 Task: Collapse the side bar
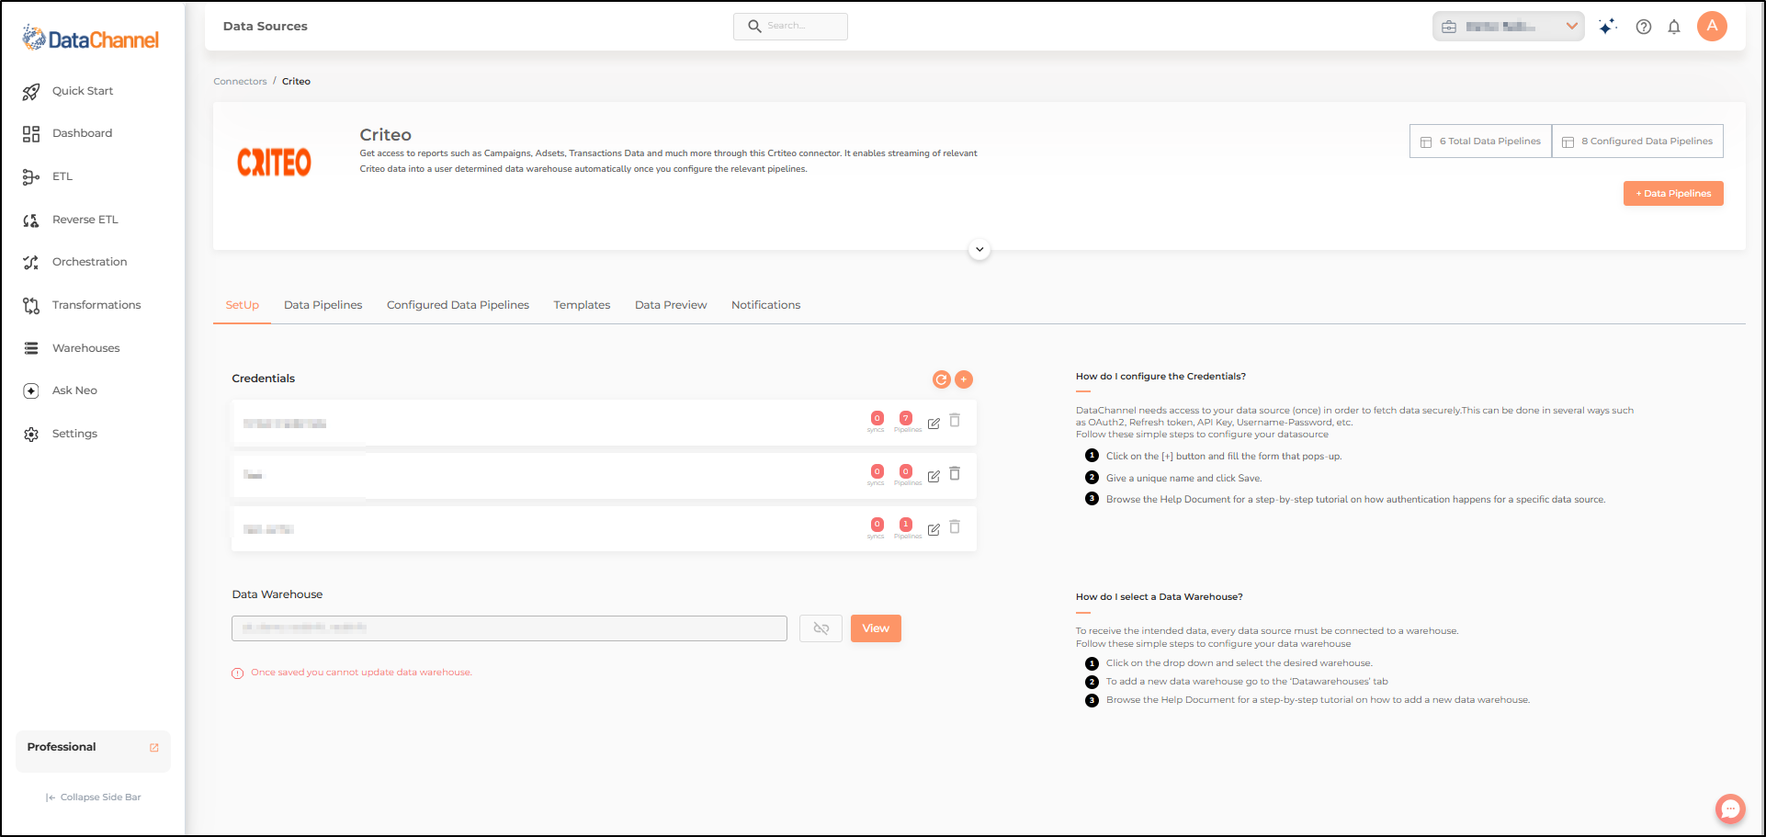coord(93,797)
